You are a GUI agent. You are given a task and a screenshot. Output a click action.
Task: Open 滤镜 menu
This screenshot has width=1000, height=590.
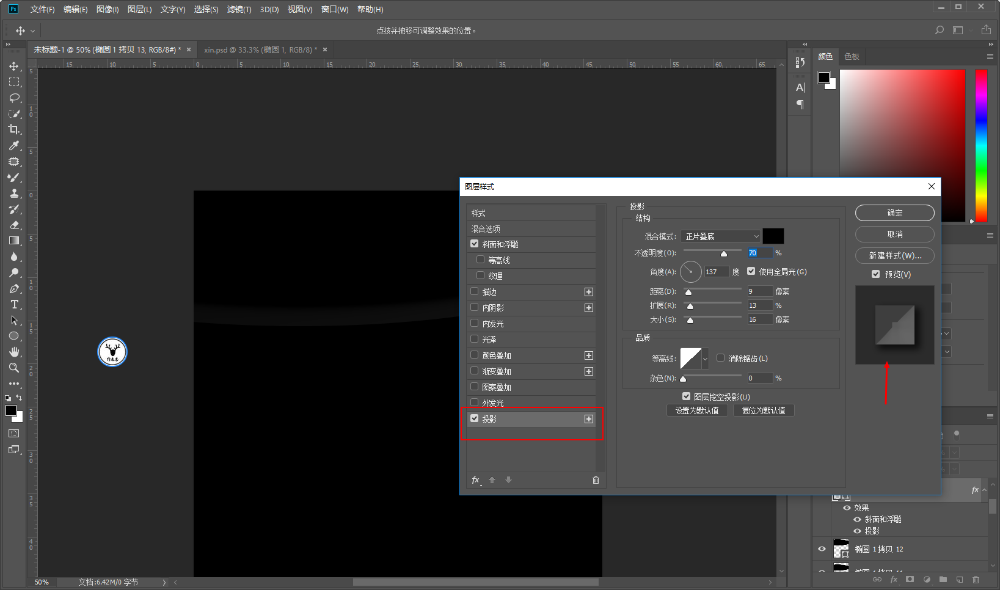(x=239, y=10)
